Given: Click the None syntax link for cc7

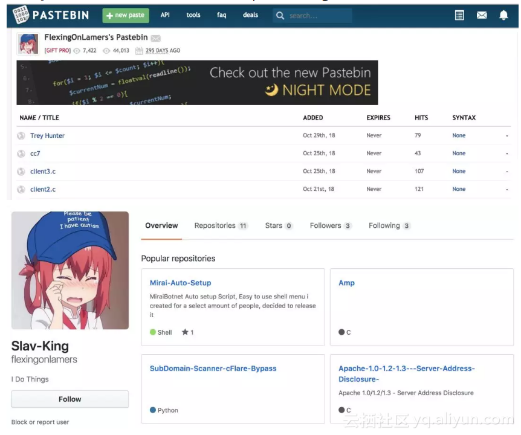Looking at the screenshot, I should coord(459,153).
